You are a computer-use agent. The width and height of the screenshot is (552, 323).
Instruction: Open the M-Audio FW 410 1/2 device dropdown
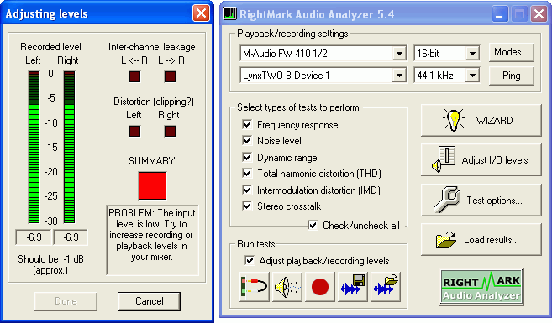point(399,54)
